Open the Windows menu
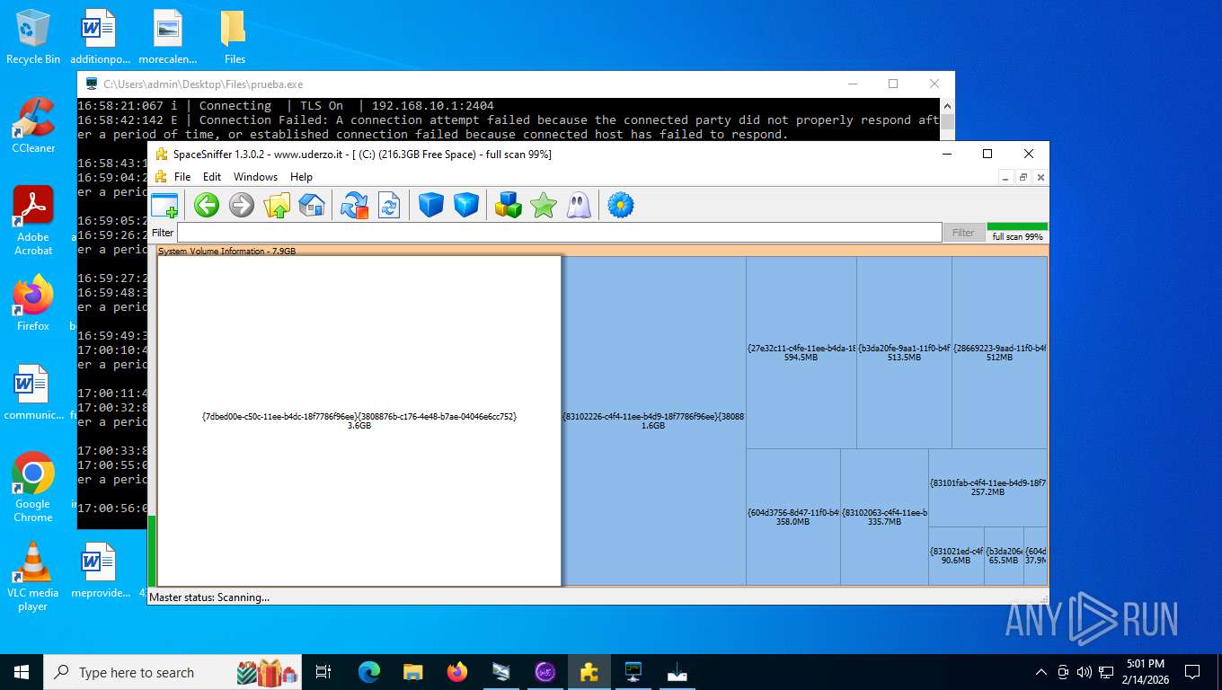1222x690 pixels. 256,177
